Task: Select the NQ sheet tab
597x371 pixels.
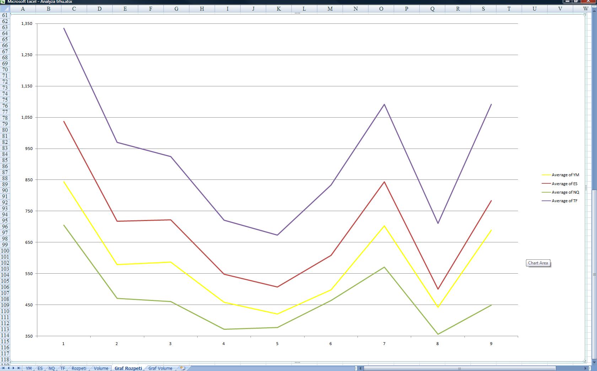Action: (x=52, y=369)
